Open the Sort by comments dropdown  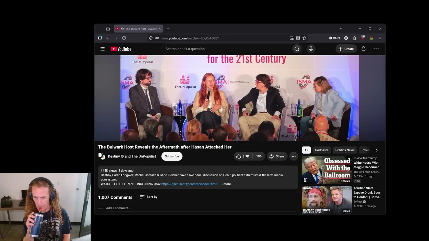pos(148,197)
